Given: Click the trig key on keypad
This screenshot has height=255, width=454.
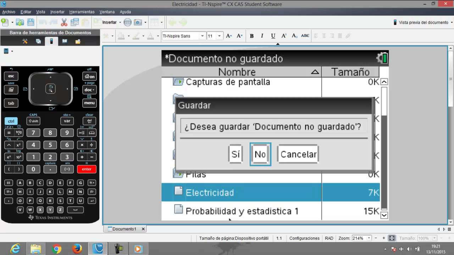Looking at the screenshot, I should point(19,132).
